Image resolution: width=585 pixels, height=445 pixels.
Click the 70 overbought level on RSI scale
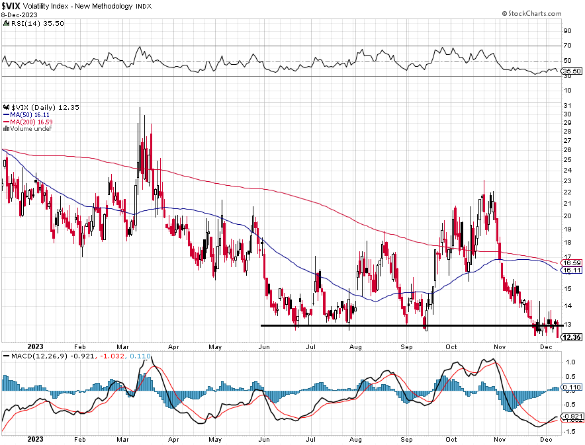tap(568, 46)
